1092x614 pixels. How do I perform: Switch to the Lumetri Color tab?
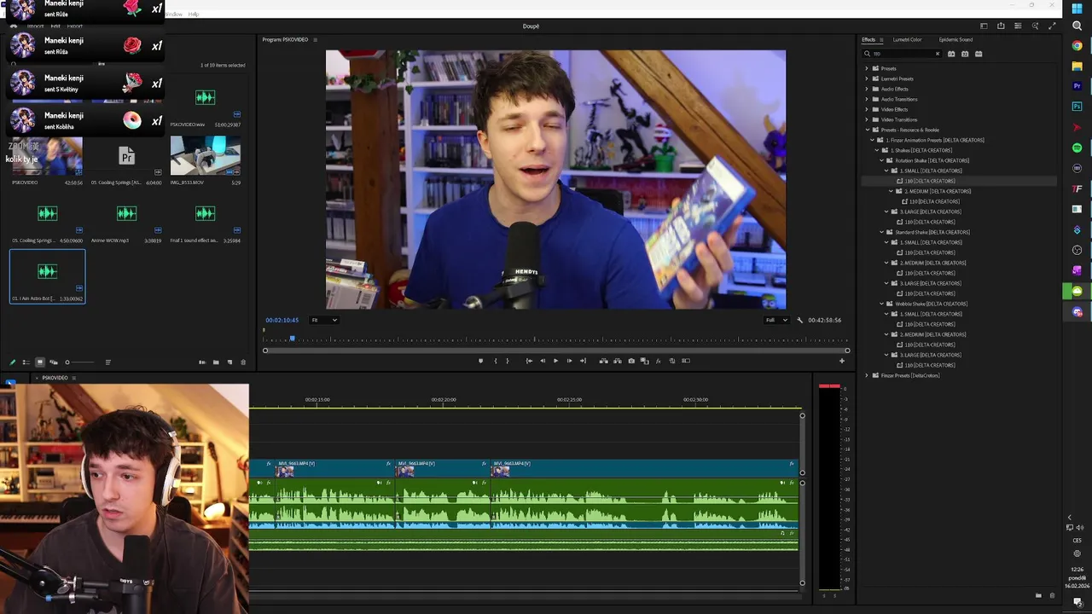point(907,39)
